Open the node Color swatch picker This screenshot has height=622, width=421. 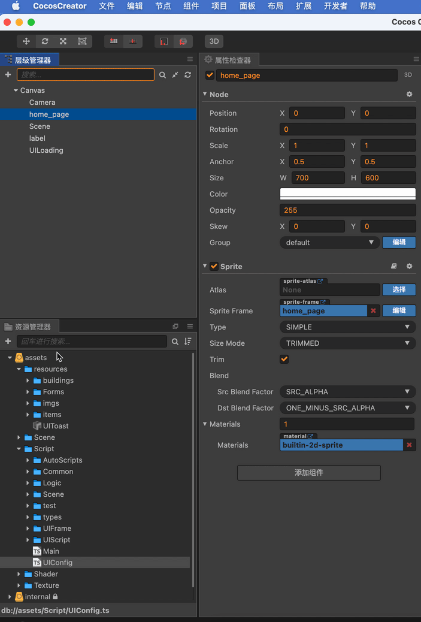348,194
